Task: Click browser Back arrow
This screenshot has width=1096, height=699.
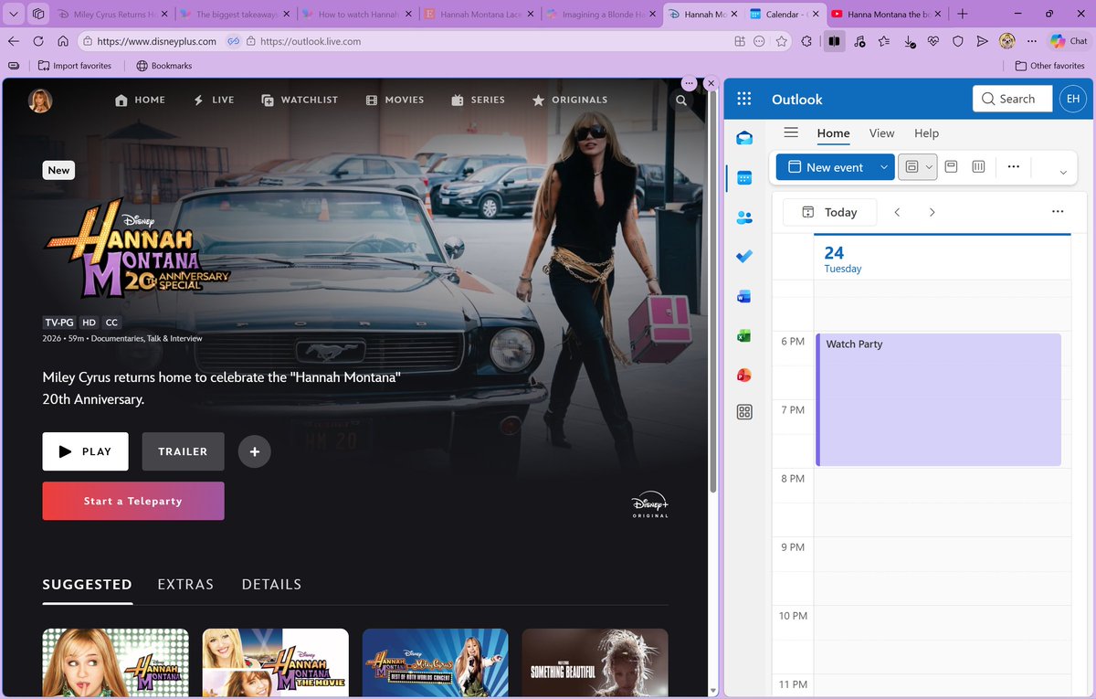Action: pyautogui.click(x=14, y=41)
